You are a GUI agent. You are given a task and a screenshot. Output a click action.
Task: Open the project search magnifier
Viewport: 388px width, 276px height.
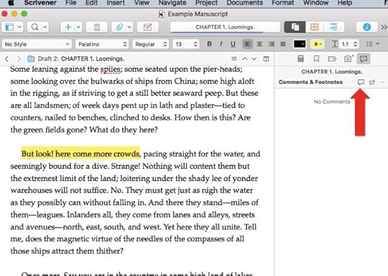click(x=35, y=27)
